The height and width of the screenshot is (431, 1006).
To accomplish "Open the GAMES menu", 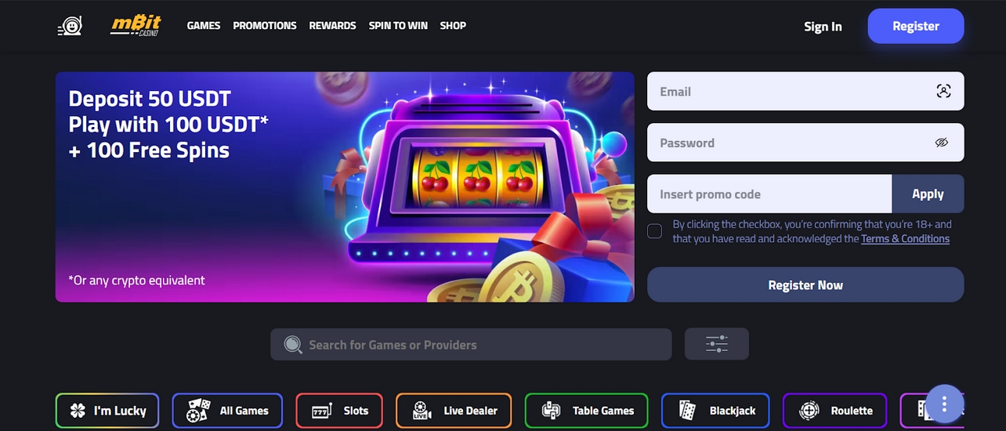I will pos(204,26).
